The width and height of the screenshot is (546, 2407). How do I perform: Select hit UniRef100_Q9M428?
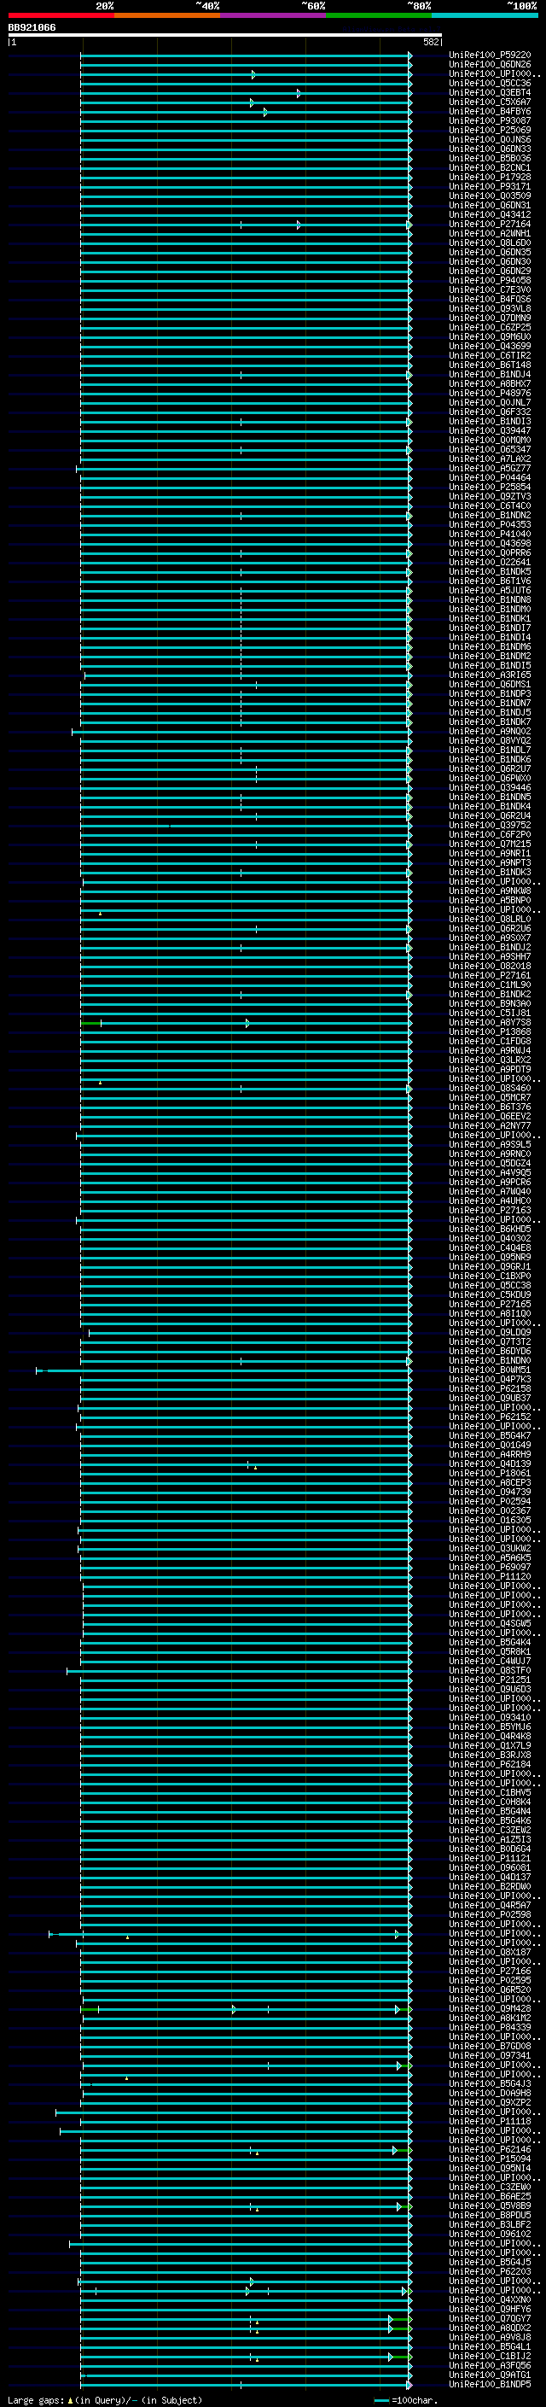tap(490, 2008)
